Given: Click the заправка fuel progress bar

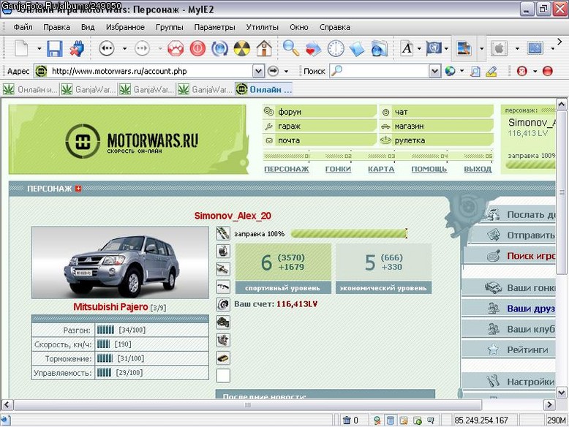Looking at the screenshot, I should tap(349, 233).
